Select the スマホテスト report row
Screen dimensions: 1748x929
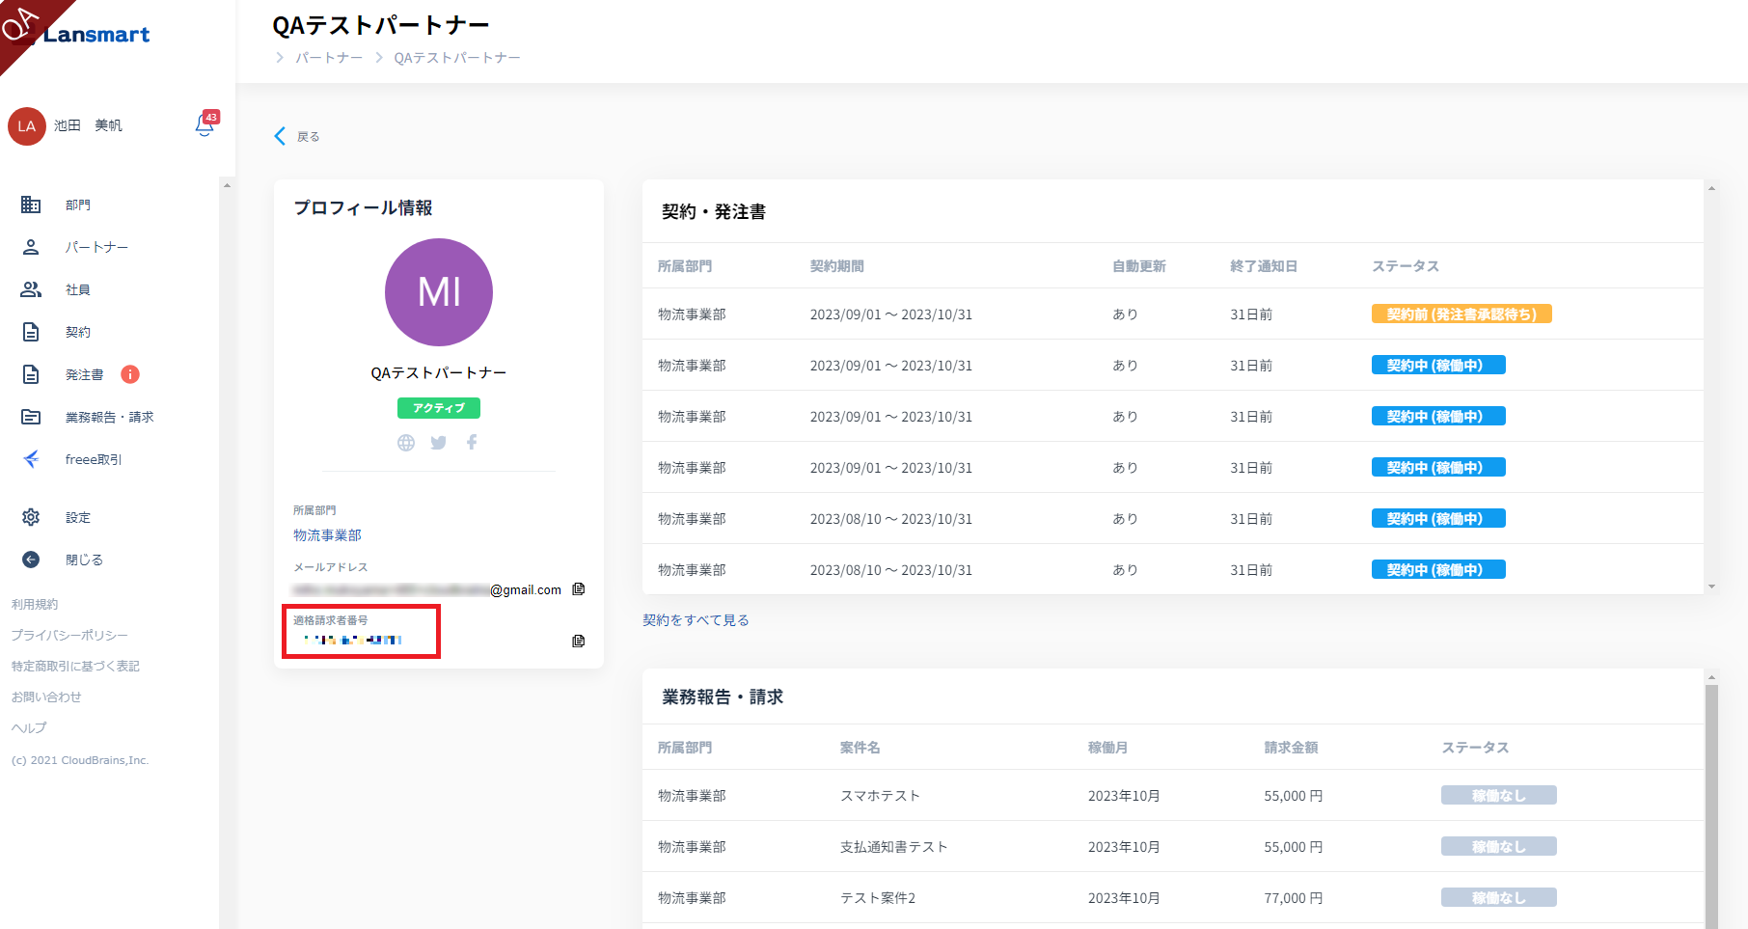click(1173, 796)
